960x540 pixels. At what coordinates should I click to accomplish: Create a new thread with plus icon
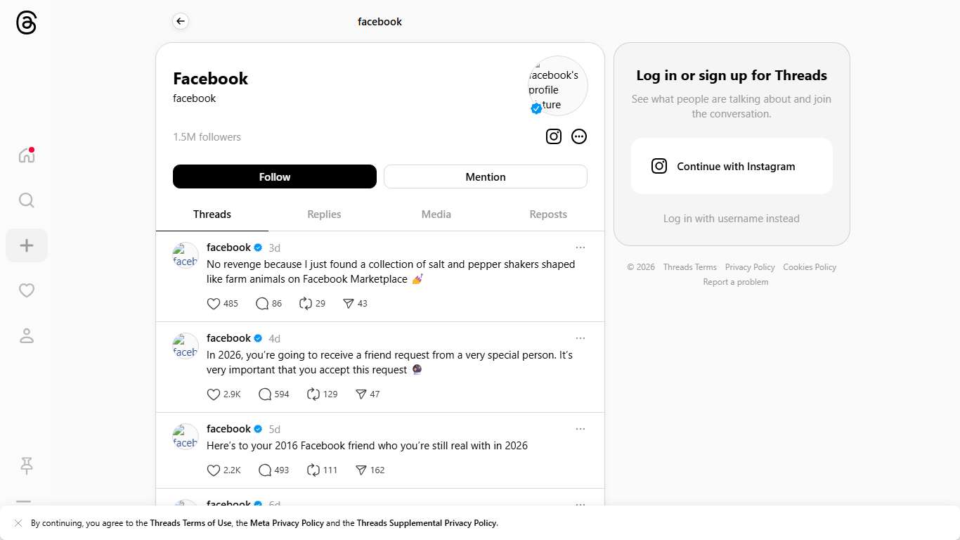[27, 245]
